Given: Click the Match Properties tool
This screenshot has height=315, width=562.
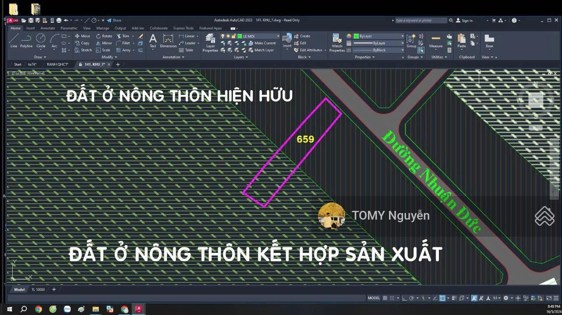Looking at the screenshot, I should tap(337, 43).
